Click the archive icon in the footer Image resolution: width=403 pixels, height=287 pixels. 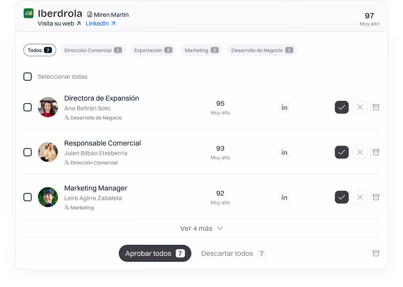[x=376, y=253]
